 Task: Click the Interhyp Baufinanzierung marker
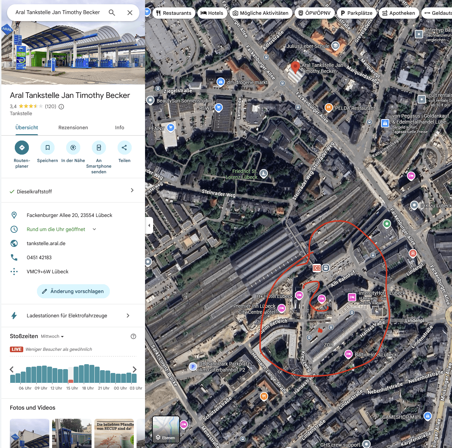point(419,34)
